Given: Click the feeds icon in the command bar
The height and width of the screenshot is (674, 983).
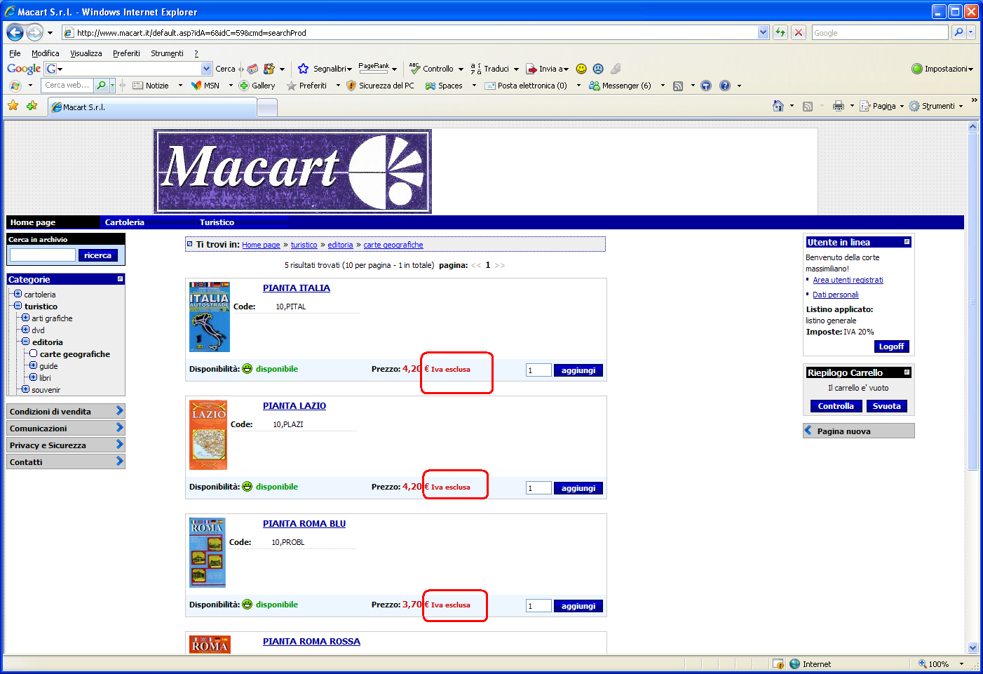Looking at the screenshot, I should click(808, 106).
